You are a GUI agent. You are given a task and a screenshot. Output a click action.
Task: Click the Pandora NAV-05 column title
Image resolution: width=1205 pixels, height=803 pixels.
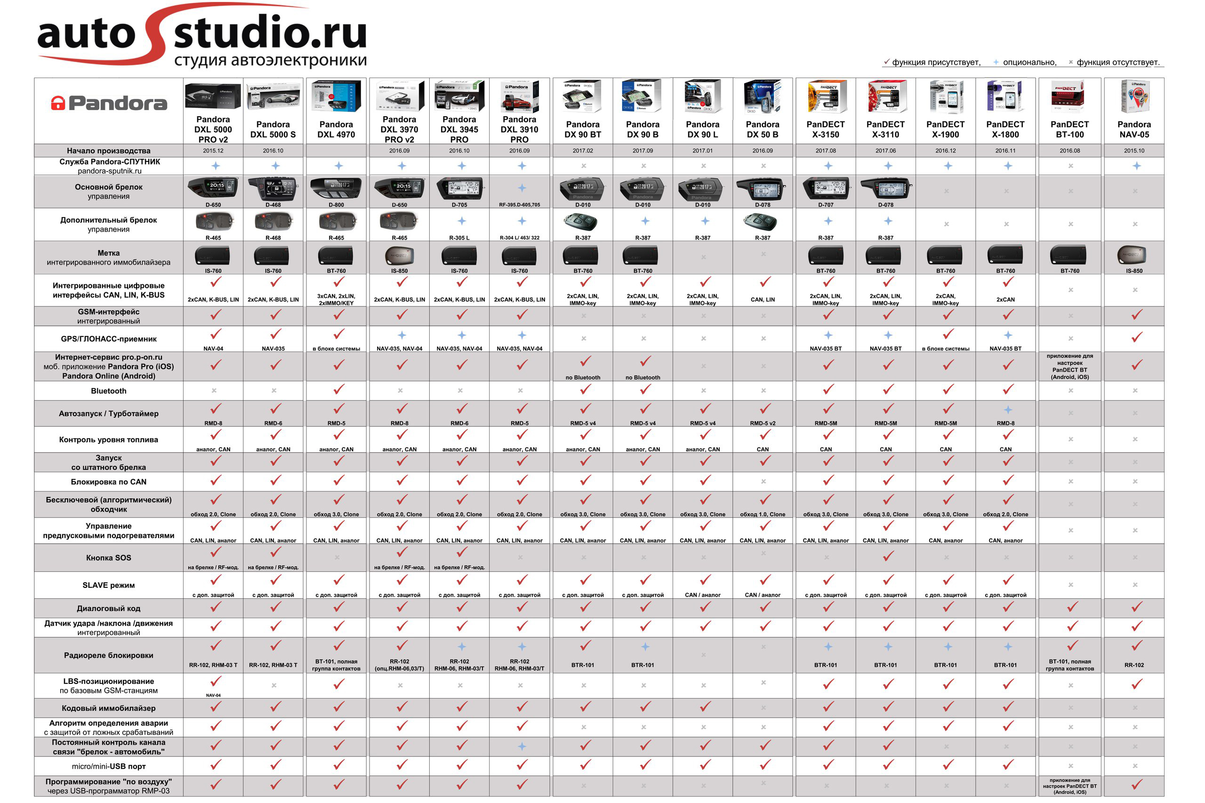coord(1133,129)
